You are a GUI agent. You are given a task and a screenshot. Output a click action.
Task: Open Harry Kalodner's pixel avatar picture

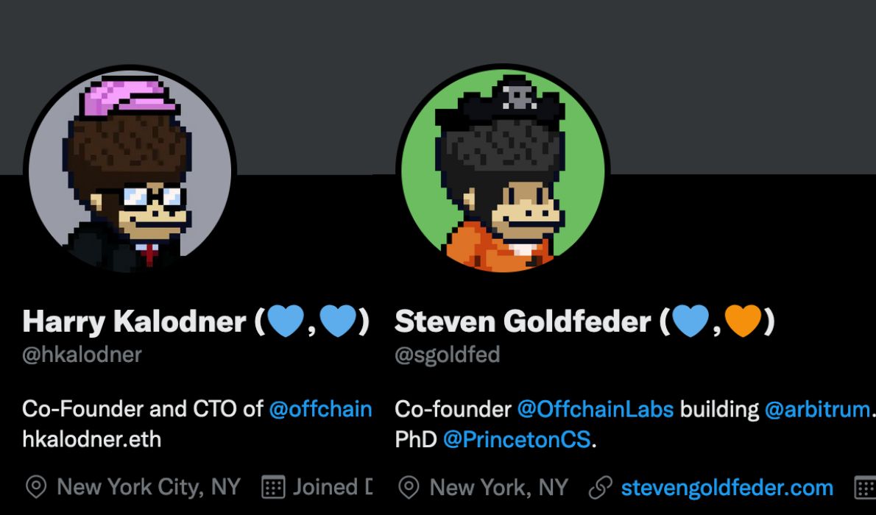(130, 169)
